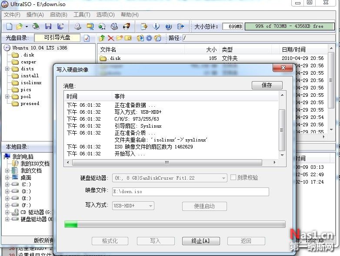340x256 pixels.
Task: Select the preseed folder in the tree
Action: coord(30,103)
